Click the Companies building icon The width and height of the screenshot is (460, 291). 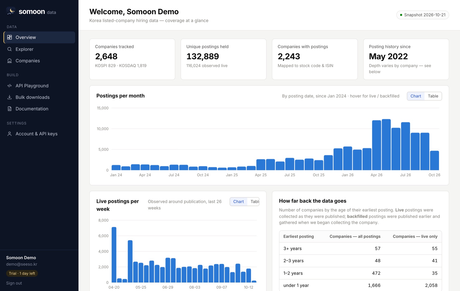point(9,61)
